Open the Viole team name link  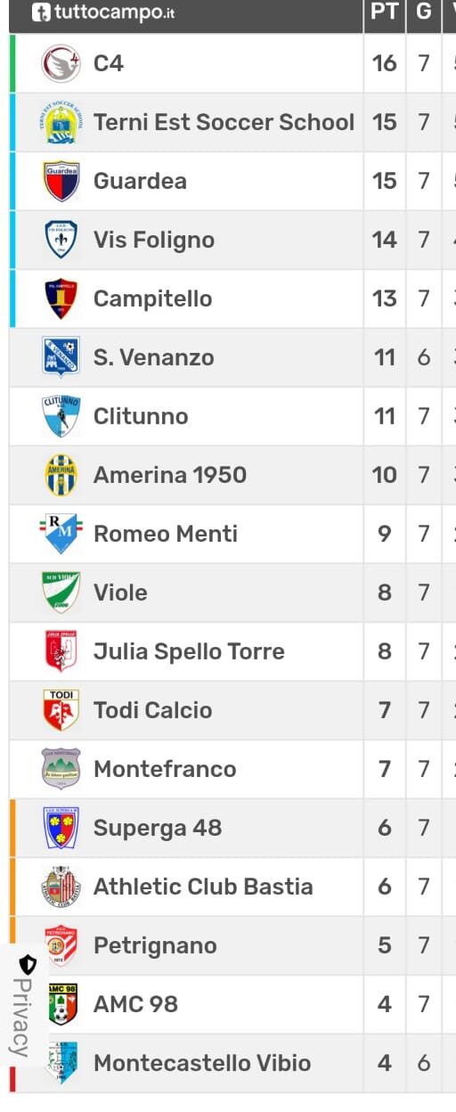120,593
